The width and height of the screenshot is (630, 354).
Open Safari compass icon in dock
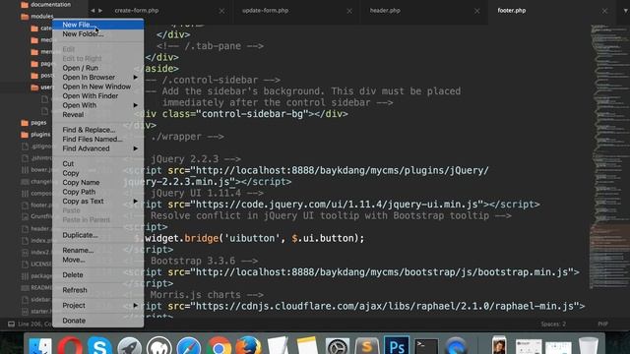click(189, 346)
